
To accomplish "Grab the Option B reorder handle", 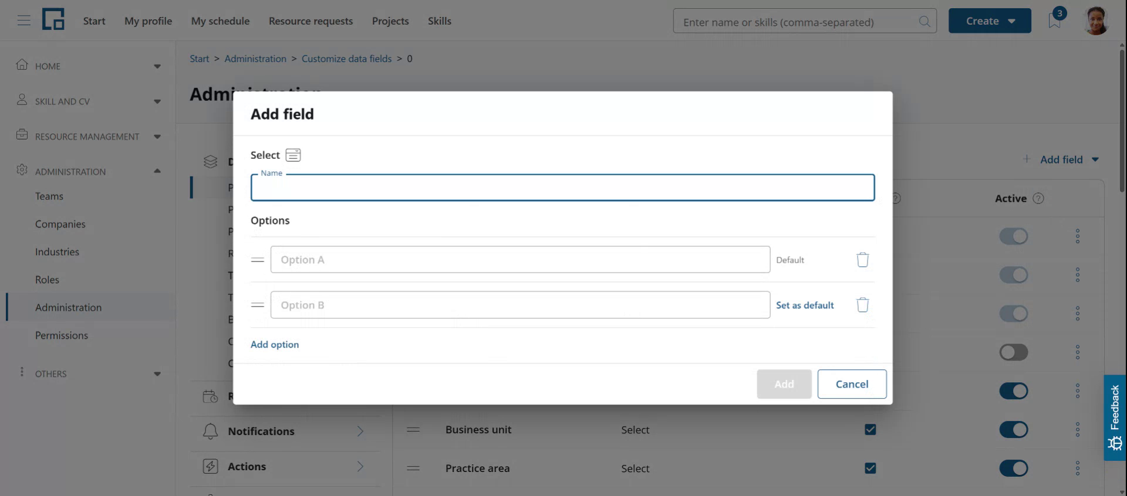I will pos(258,305).
